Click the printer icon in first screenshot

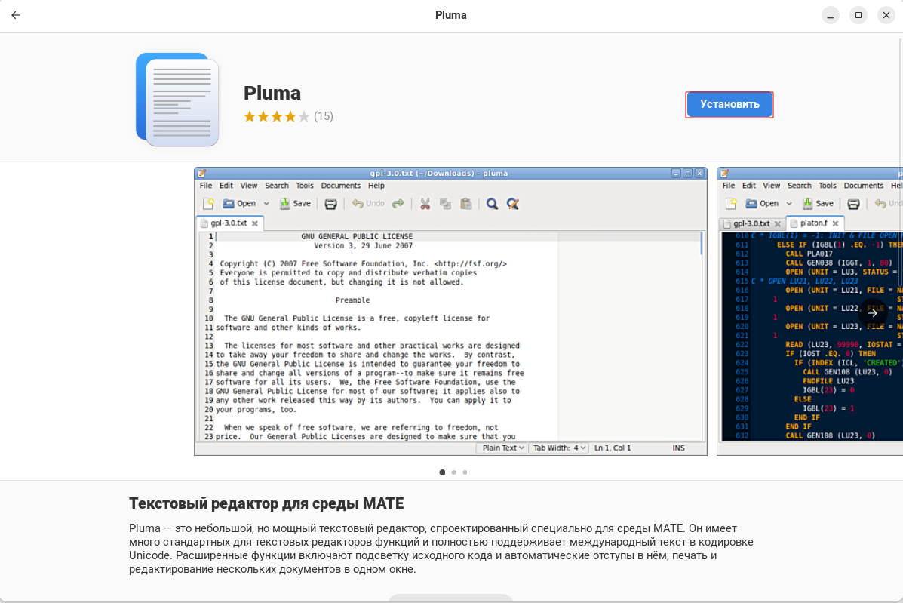coord(330,204)
